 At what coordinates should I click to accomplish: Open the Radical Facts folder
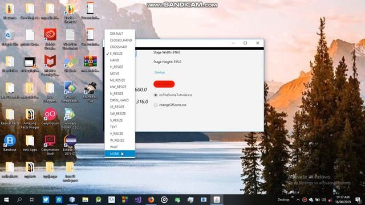click(x=10, y=117)
